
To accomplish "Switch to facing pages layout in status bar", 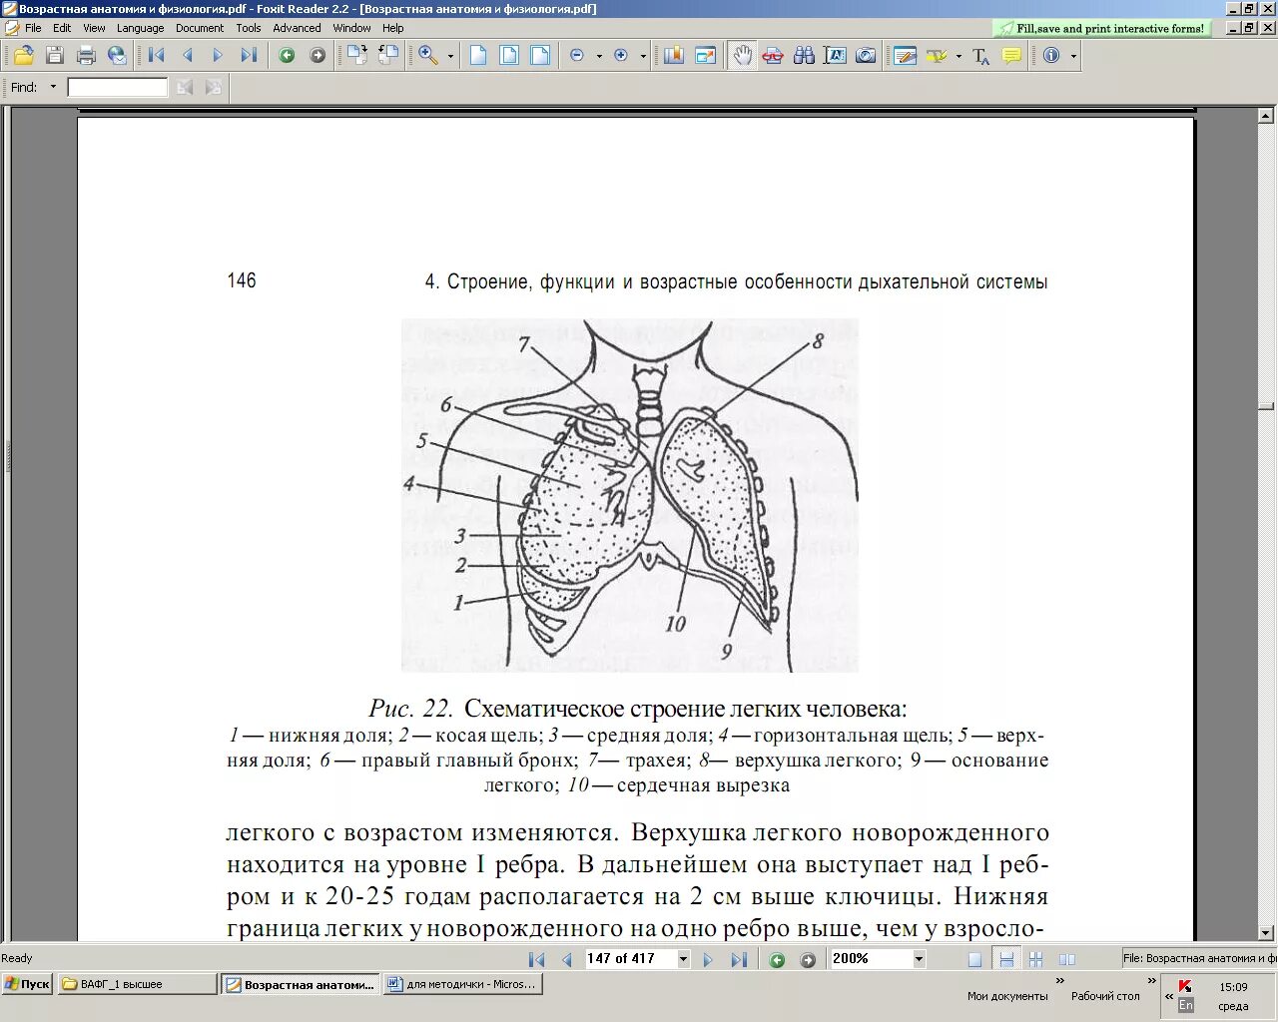I will pos(1066,959).
